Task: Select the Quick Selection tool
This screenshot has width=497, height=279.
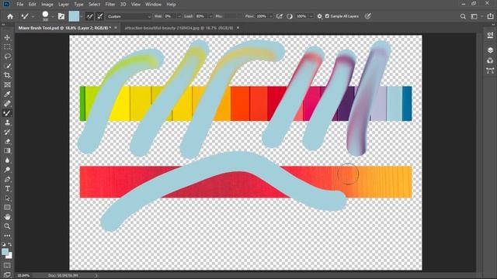Action: pos(7,66)
